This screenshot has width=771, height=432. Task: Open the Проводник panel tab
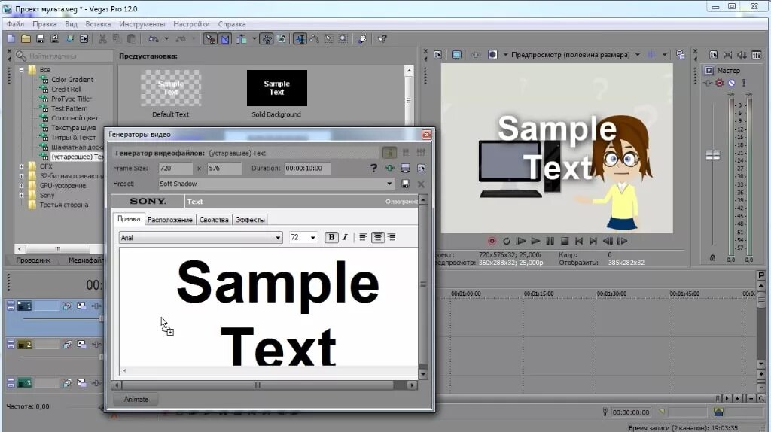pyautogui.click(x=33, y=260)
